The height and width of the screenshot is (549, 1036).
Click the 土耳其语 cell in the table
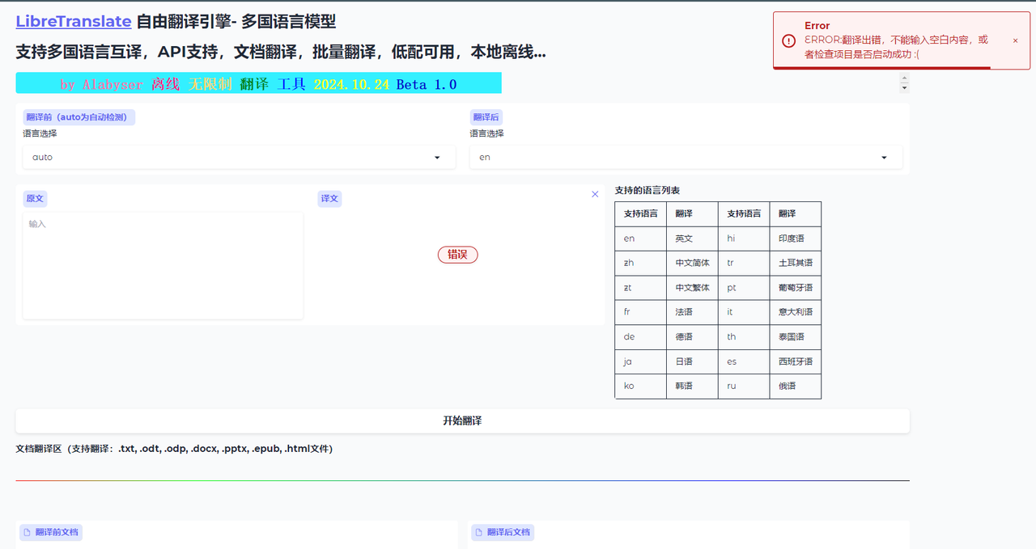[x=795, y=263]
